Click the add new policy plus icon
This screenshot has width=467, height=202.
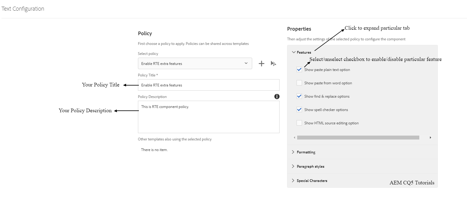click(261, 63)
